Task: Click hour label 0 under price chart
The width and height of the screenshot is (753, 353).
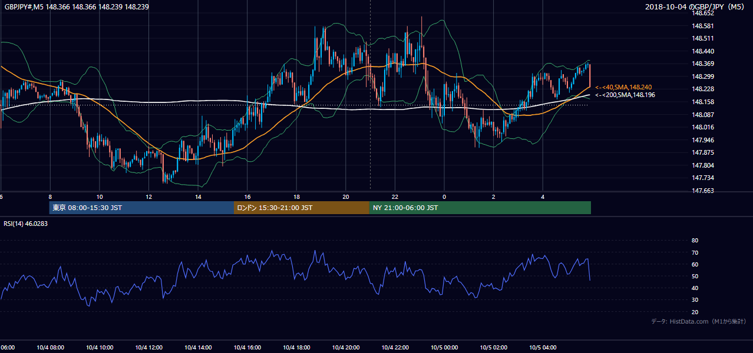Action: 444,197
